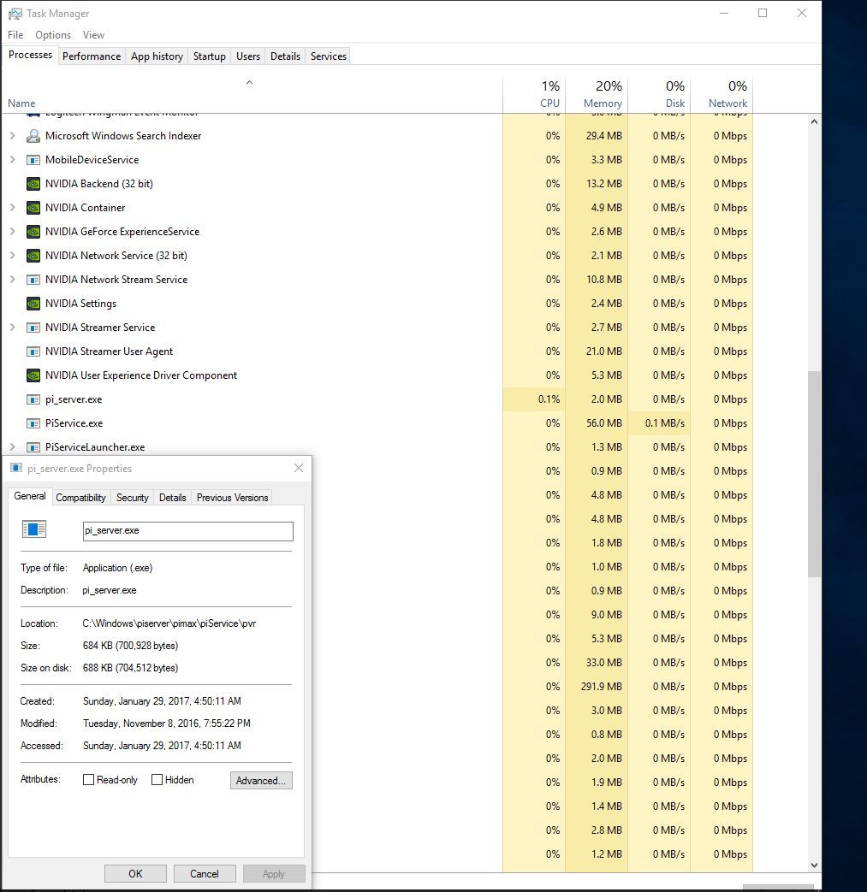Click the 0.1% CPU value for pi_server.exe
This screenshot has height=892, width=867.
(x=549, y=399)
